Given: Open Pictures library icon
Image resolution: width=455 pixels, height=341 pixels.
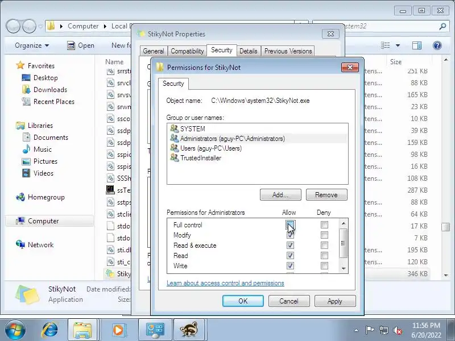Looking at the screenshot, I should [x=26, y=161].
